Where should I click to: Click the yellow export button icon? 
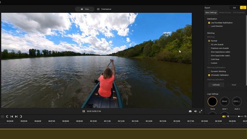243,8
